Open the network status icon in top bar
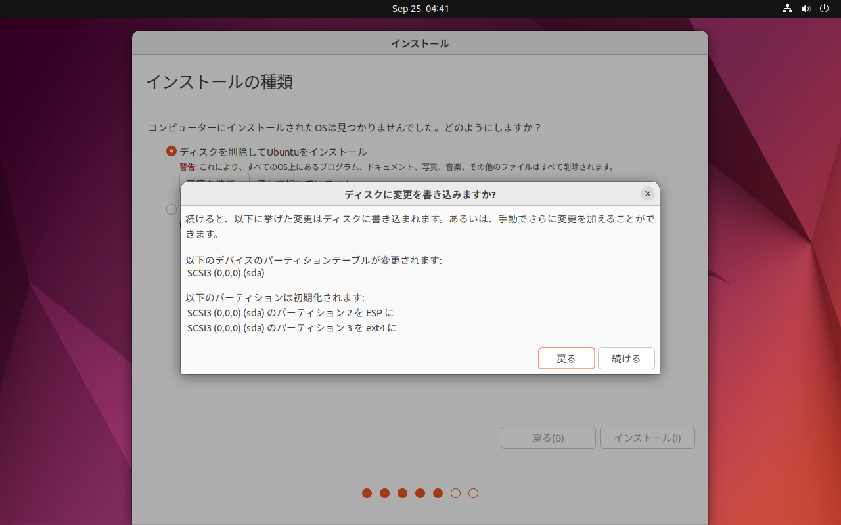Viewport: 841px width, 525px height. pyautogui.click(x=787, y=9)
